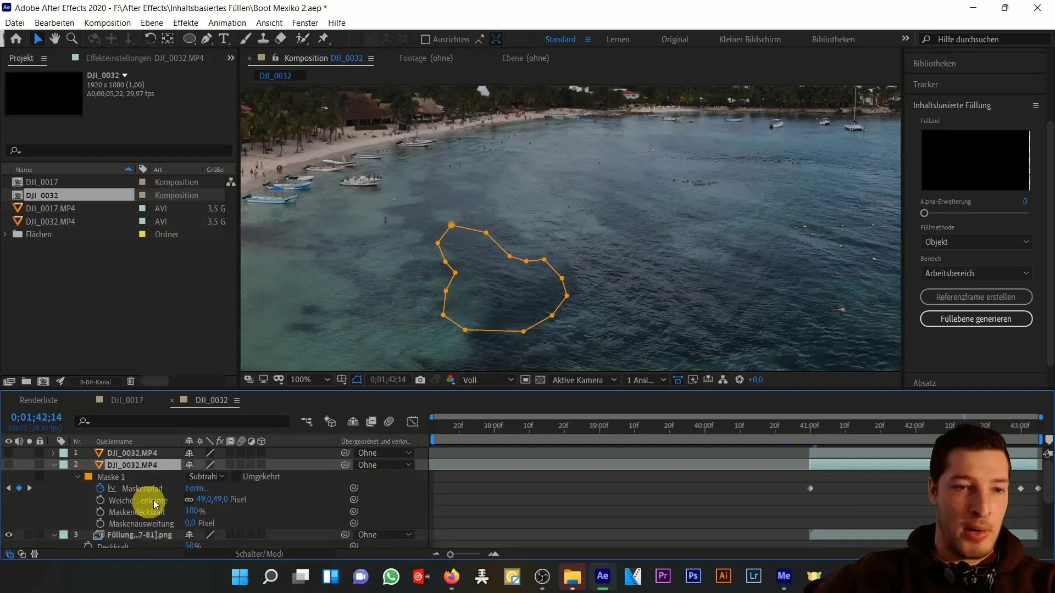Select the Roto Brush tool
Image resolution: width=1055 pixels, height=593 pixels.
[x=302, y=39]
